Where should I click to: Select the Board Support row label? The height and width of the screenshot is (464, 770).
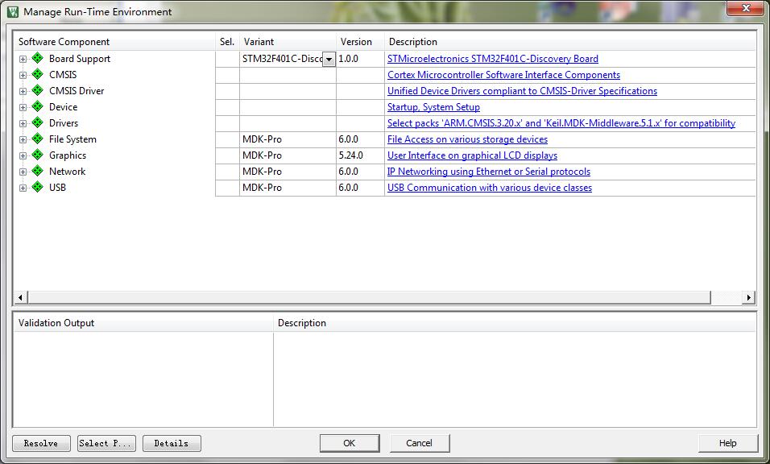coord(80,59)
